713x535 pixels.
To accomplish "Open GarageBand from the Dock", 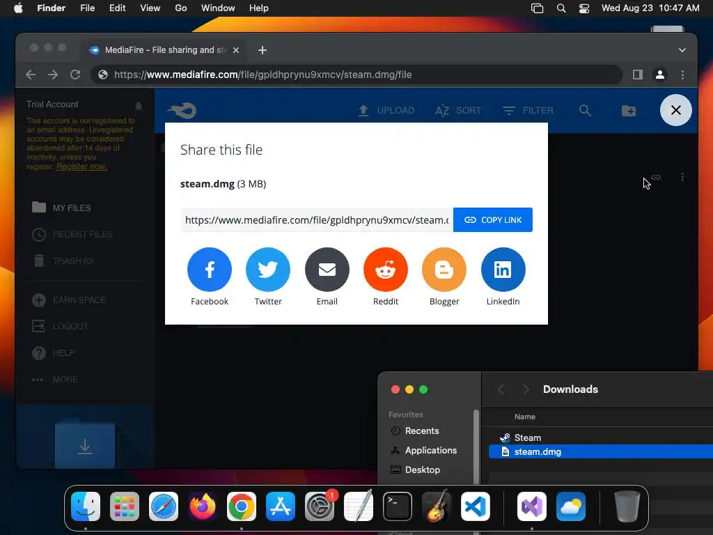I will tap(437, 506).
